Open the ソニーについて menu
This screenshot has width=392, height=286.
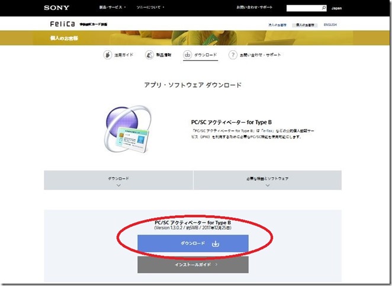tap(150, 7)
